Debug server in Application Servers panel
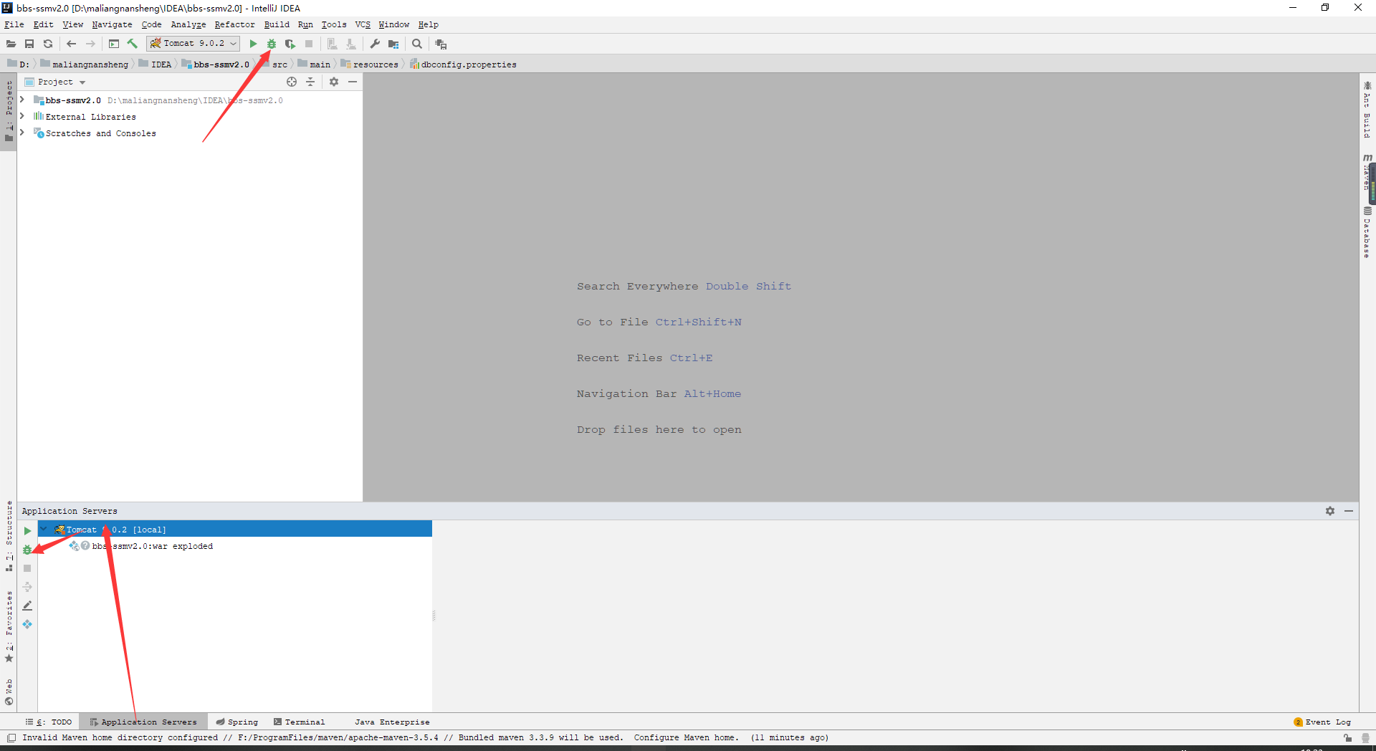This screenshot has width=1376, height=751. [x=27, y=550]
